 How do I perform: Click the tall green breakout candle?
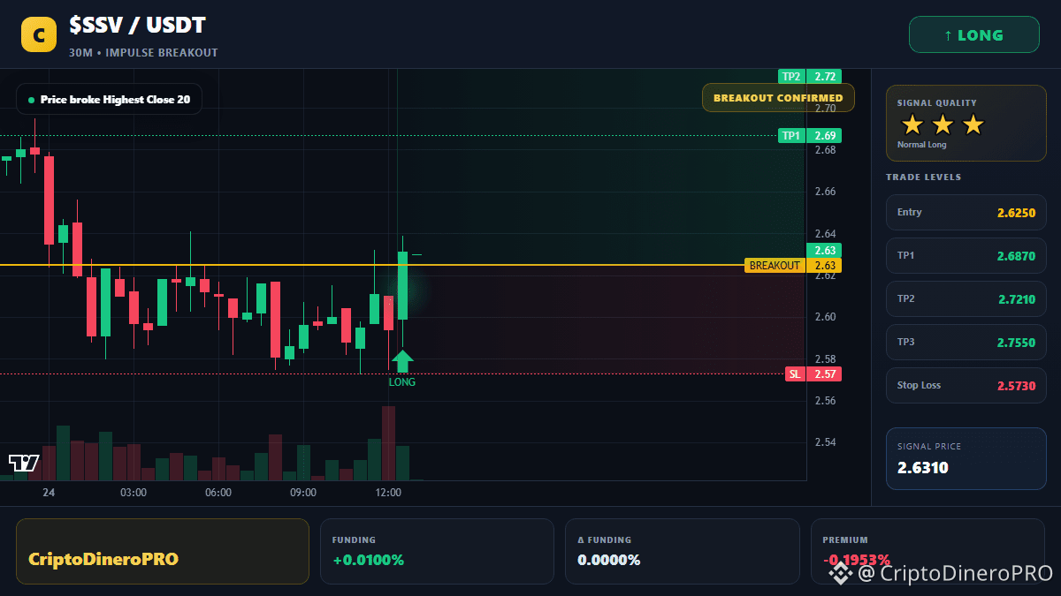402,285
